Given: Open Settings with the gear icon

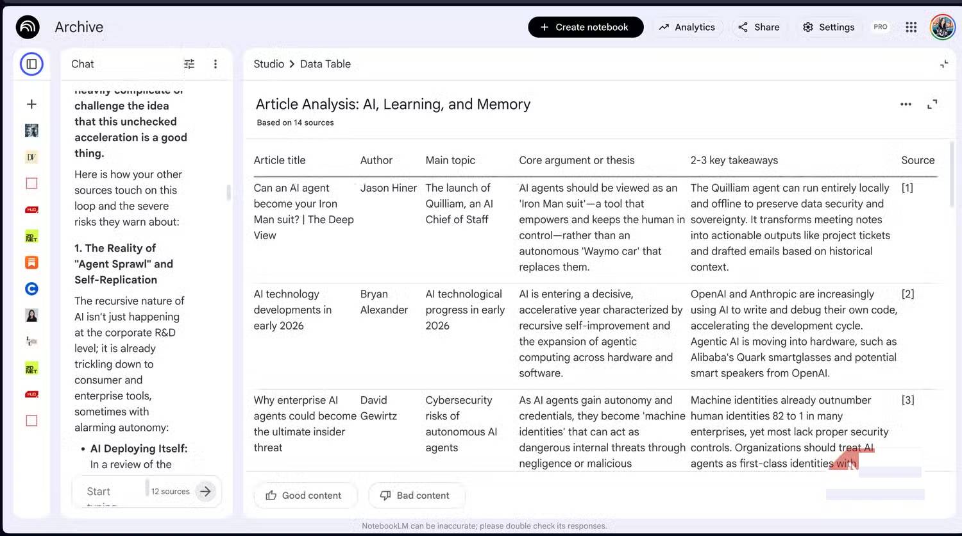Looking at the screenshot, I should click(x=829, y=27).
